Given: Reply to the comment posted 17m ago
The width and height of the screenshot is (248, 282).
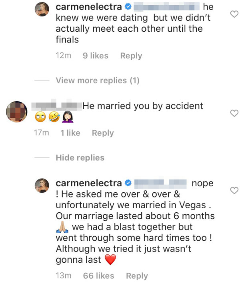Looking at the screenshot, I should [103, 133].
